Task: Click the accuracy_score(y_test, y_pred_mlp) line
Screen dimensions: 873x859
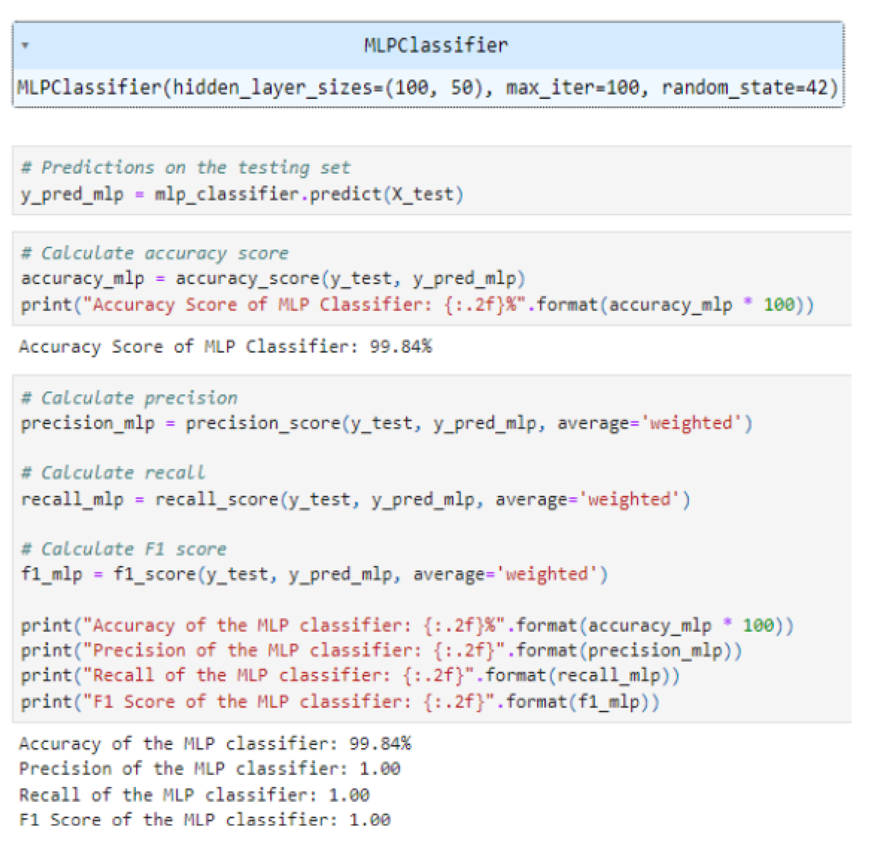Action: click(x=273, y=279)
